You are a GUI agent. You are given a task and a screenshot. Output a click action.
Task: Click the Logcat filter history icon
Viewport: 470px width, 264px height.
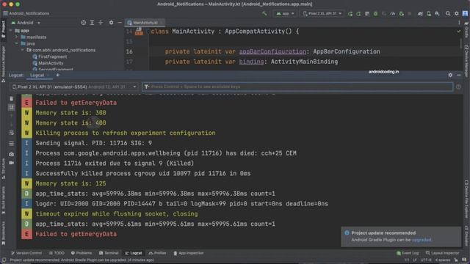point(146,87)
